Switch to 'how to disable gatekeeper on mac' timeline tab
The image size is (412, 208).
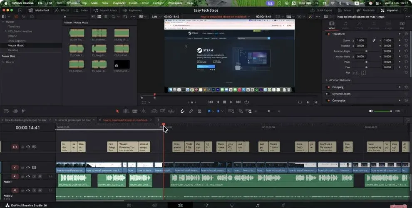tap(26, 120)
